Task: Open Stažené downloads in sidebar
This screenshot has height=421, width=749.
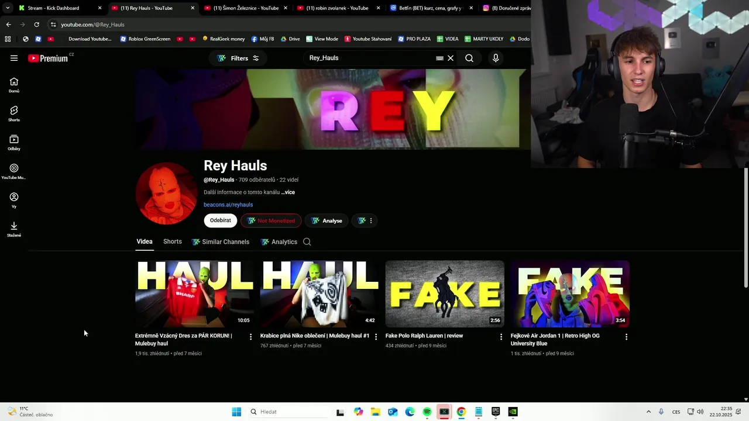Action: (x=14, y=229)
